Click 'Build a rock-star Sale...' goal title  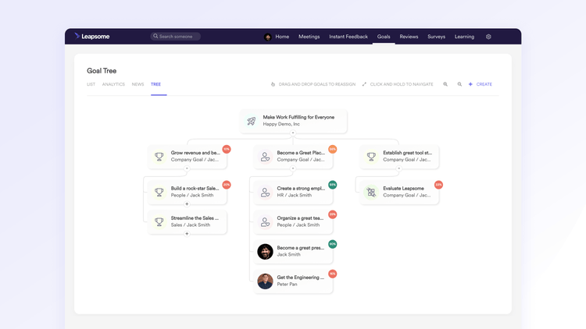click(195, 189)
